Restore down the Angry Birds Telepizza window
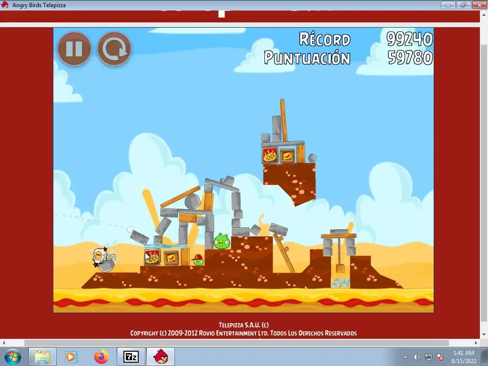 click(464, 5)
